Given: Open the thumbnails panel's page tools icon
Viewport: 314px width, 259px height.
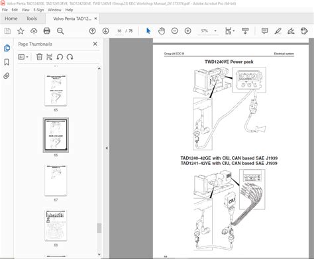Looking at the screenshot, I should (50, 57).
